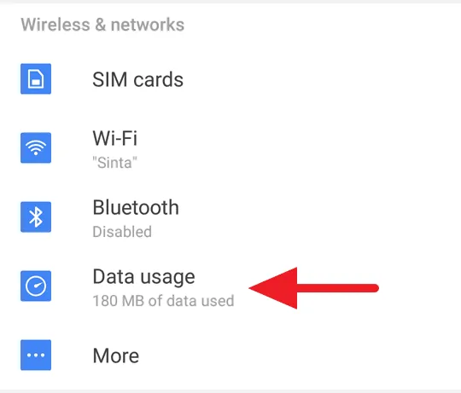This screenshot has width=461, height=393.
Task: Click the Bluetooth "Disabled" status text
Action: 122,232
